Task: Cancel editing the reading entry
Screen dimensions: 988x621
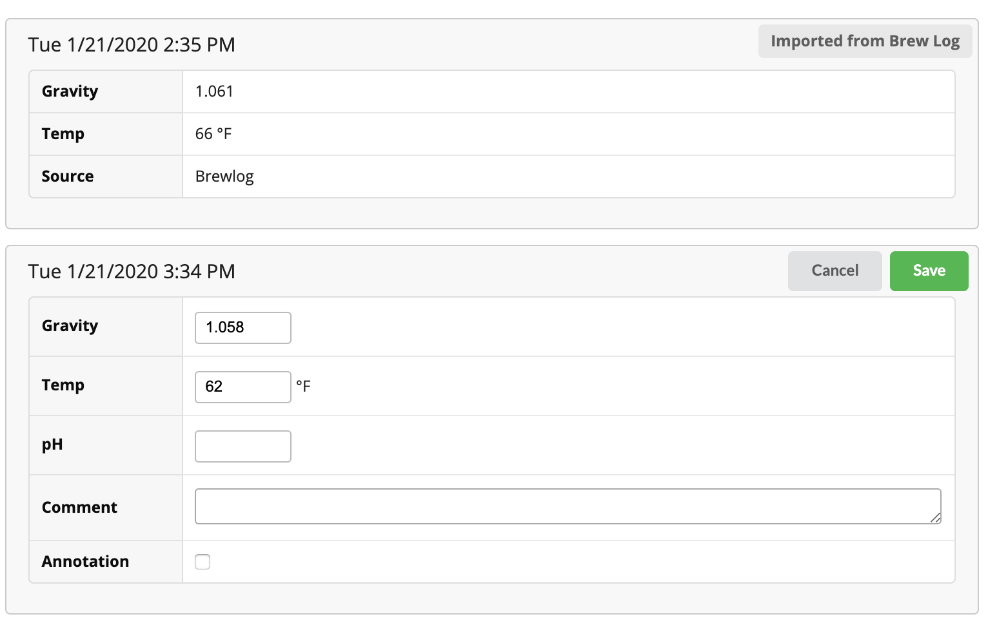Action: 835,271
